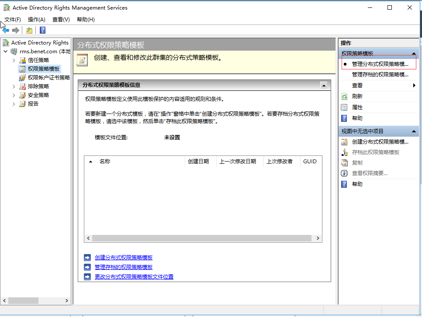Expand the 安全策略 tree node
The height and width of the screenshot is (317, 422).
tap(14, 95)
